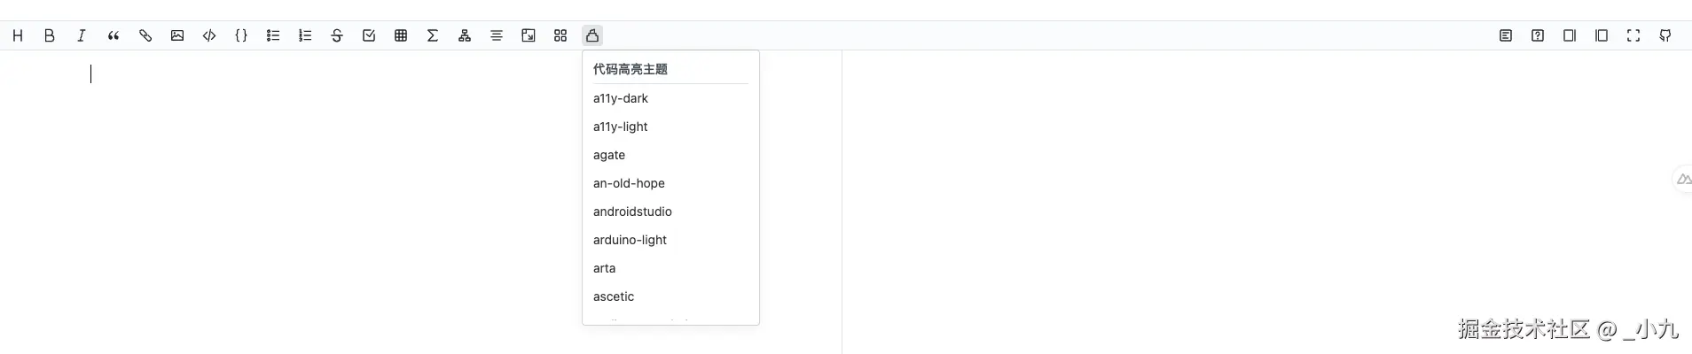Close the code highlight theme dropdown icon
Viewport: 1692px width, 354px height.
(592, 35)
